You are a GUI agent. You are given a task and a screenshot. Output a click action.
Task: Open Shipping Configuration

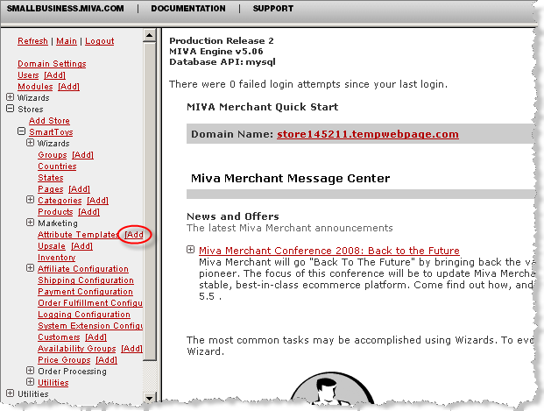tap(86, 280)
